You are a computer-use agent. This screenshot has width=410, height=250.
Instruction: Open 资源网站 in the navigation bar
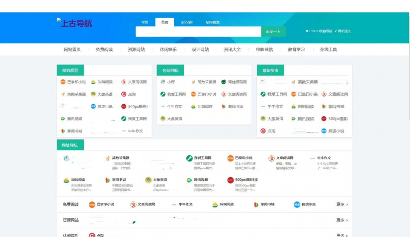pos(136,49)
